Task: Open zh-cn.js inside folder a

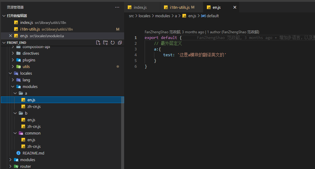Action: click(x=34, y=106)
